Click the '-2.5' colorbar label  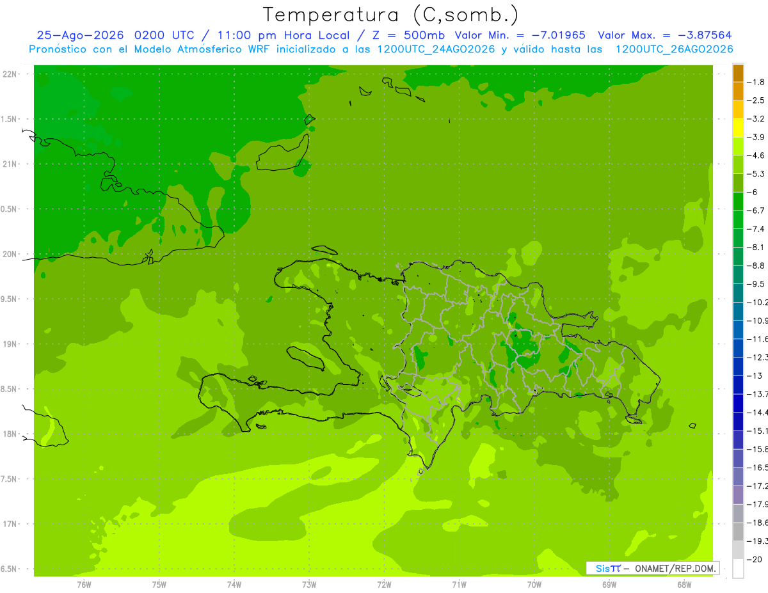pos(756,100)
